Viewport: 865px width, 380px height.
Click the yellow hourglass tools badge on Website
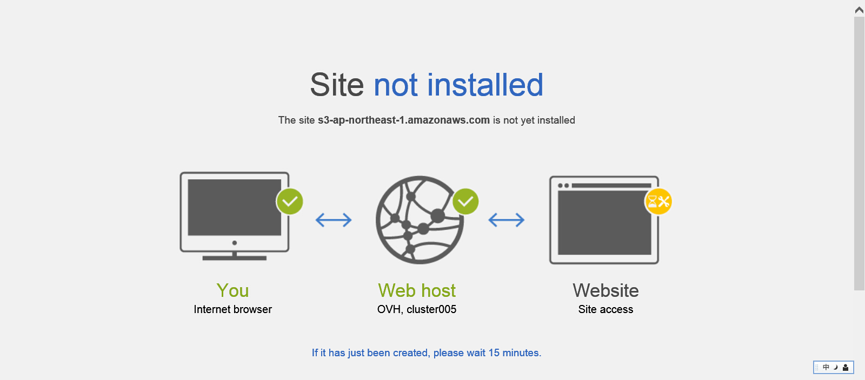point(658,201)
